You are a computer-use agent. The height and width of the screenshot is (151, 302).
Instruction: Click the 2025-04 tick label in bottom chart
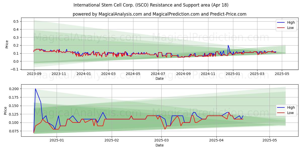[x=216, y=141]
